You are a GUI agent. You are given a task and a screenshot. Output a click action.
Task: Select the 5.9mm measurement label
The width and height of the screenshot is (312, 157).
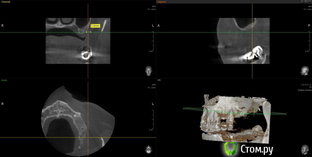95,26
